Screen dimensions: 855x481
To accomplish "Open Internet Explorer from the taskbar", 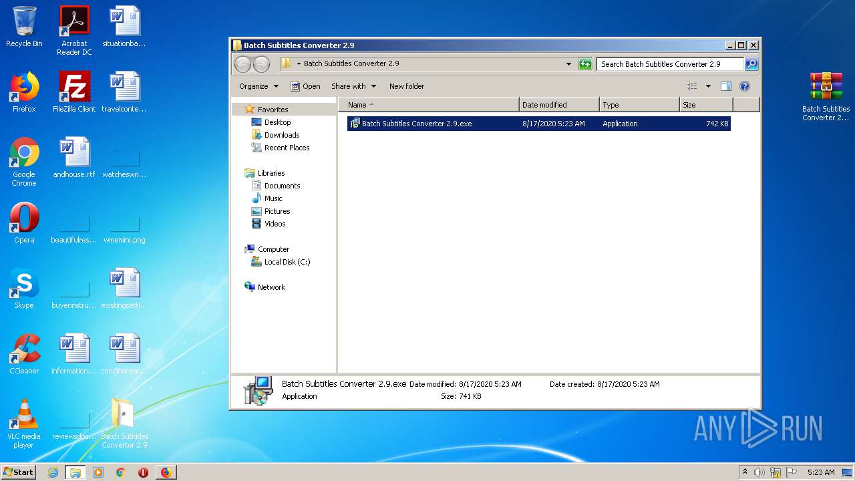I will click(53, 472).
